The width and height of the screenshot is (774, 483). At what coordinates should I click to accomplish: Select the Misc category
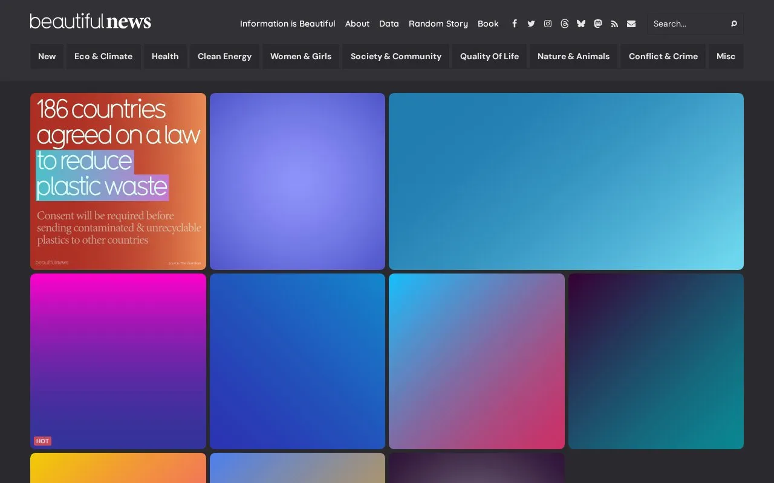[x=726, y=56]
